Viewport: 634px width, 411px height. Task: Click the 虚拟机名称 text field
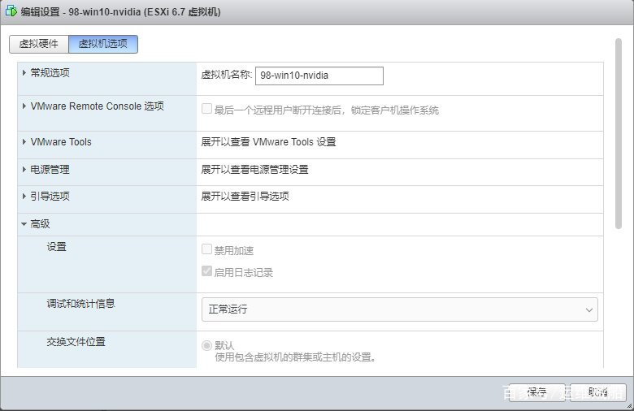click(319, 76)
